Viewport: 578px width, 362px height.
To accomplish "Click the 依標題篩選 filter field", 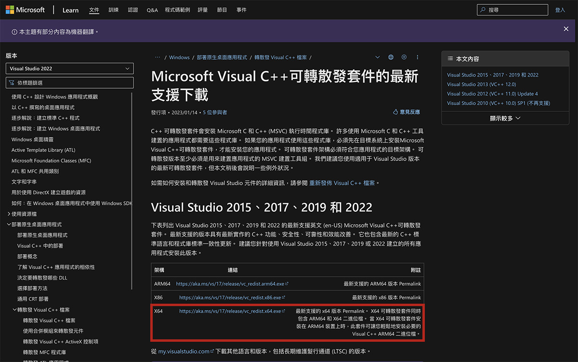I will coord(69,83).
